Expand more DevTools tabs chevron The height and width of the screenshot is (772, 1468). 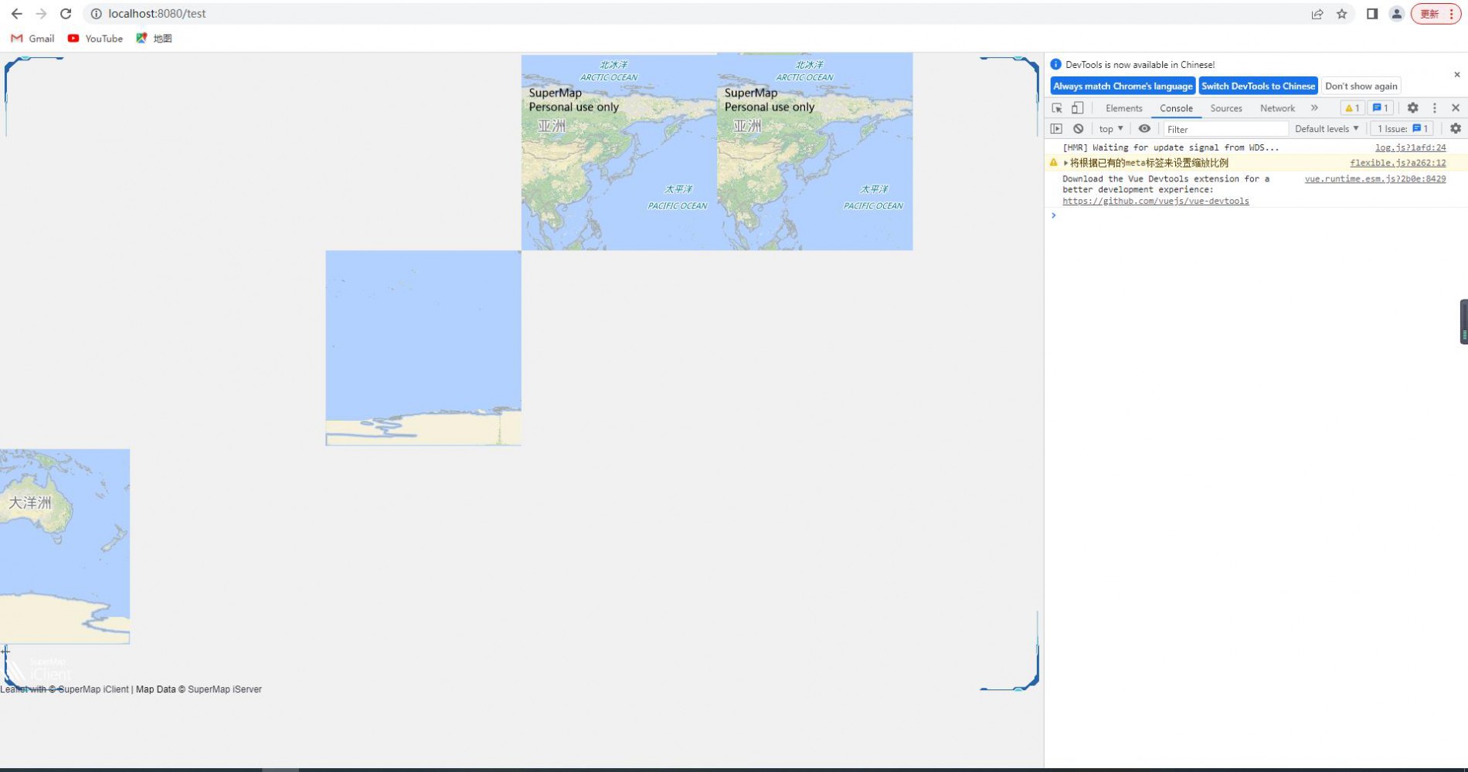point(1314,108)
